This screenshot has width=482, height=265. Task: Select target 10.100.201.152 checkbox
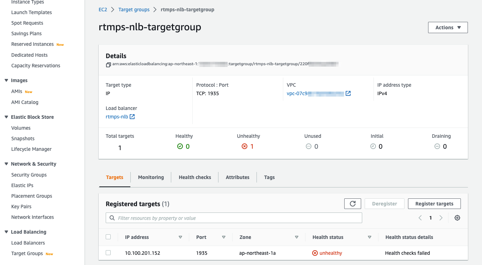pyautogui.click(x=108, y=253)
